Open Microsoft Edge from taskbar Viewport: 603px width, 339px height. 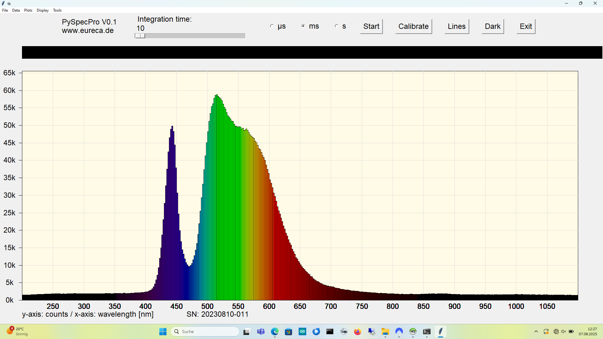[275, 331]
